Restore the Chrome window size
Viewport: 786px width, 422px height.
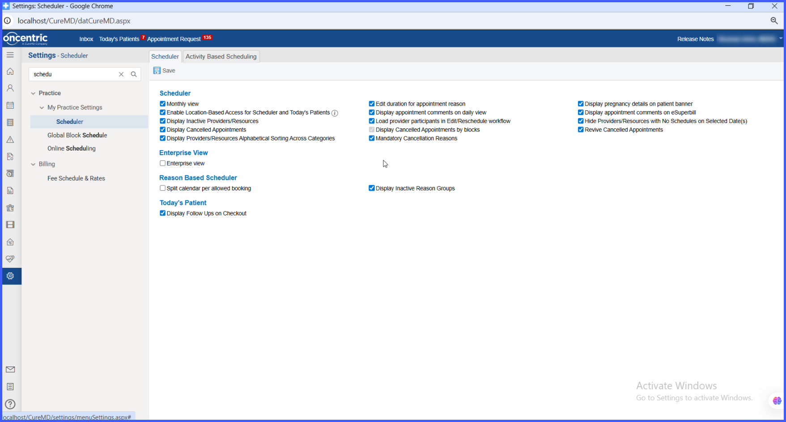(x=751, y=6)
